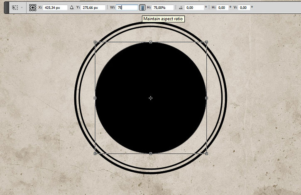Click the W width field showing 75
Image resolution: width=301 pixels, height=195 pixels.
[127, 7]
